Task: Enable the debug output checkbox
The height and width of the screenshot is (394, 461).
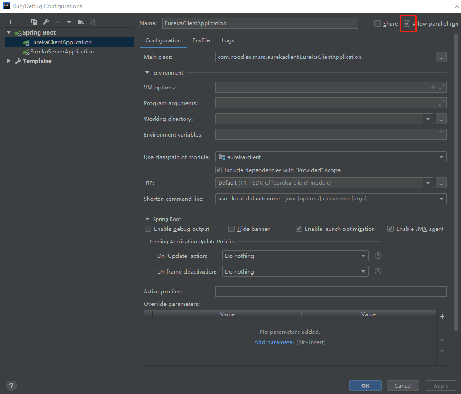Action: (x=148, y=229)
